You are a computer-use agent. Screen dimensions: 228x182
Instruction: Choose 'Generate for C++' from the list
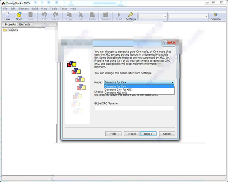(139, 86)
